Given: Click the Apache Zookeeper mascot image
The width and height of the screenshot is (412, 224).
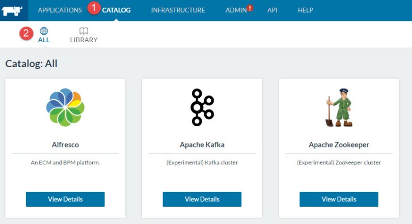Looking at the screenshot, I should pyautogui.click(x=339, y=107).
